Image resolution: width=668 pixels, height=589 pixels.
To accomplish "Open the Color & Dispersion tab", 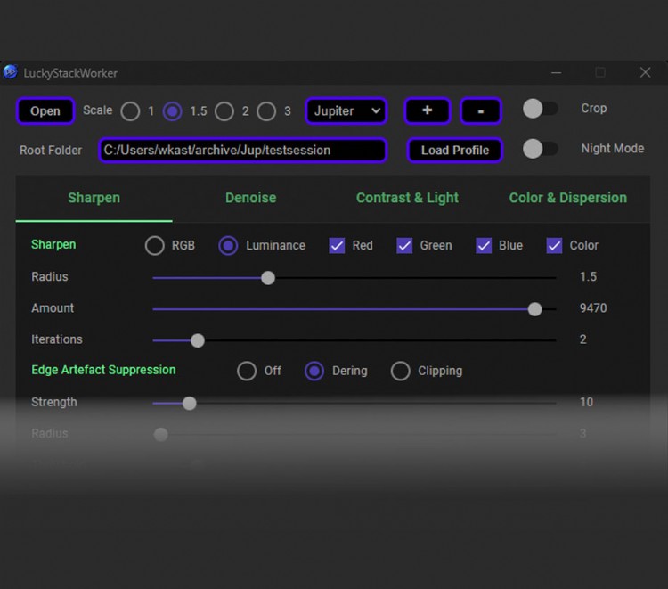I will tap(567, 198).
